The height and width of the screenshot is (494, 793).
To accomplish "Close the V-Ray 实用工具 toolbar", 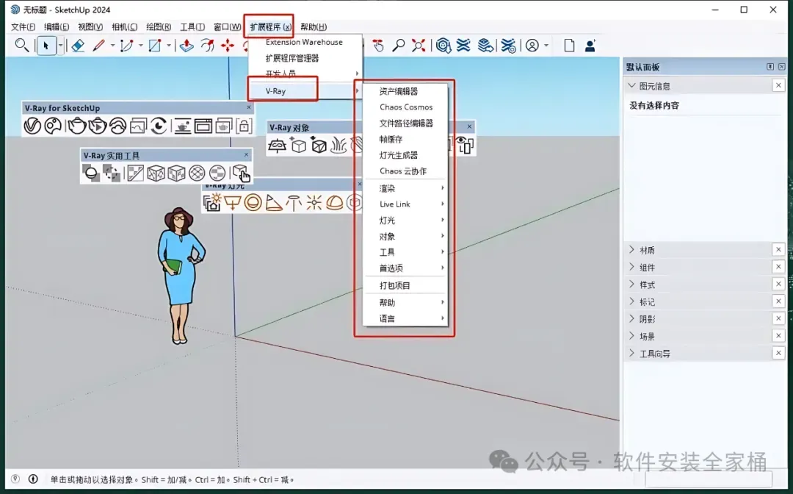I will pos(246,155).
